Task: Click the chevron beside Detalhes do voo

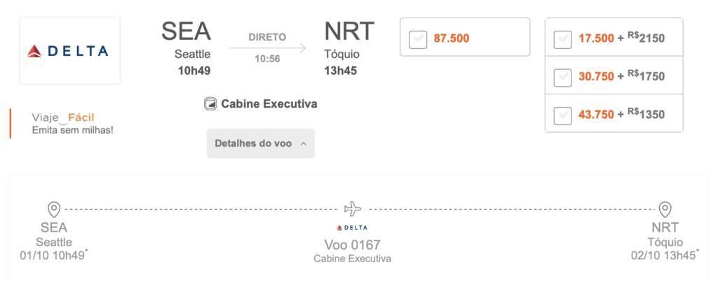Action: click(x=303, y=144)
